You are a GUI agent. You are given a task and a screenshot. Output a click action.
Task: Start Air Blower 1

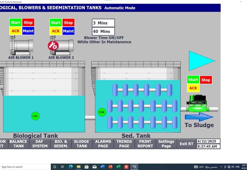click(15, 22)
